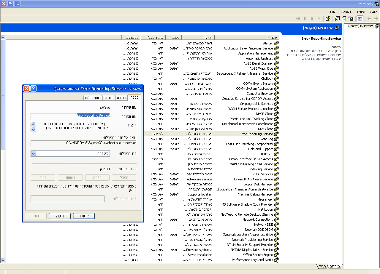Image resolution: width=380 pixels, height=274 pixels.
Task: Click the אישור button
Action: [84, 216]
